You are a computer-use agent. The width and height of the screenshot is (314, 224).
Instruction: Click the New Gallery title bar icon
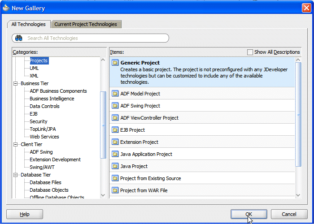point(6,8)
